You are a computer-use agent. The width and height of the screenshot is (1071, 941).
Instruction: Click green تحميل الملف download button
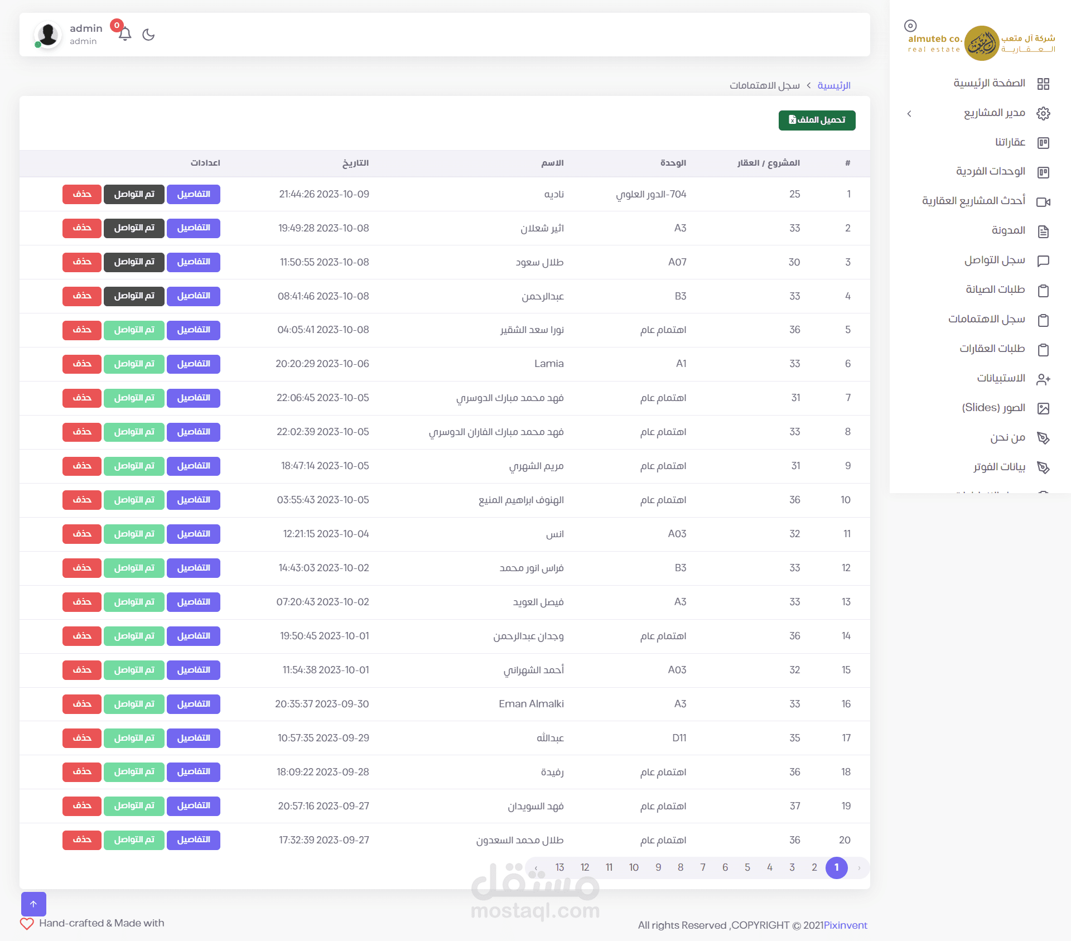817,120
